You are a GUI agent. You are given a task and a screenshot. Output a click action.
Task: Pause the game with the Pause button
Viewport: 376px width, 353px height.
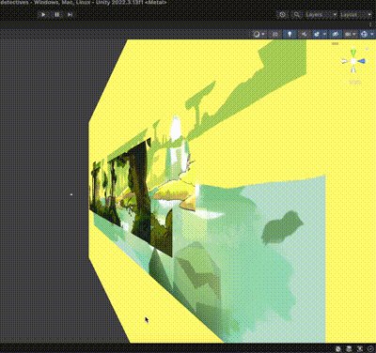coord(57,14)
